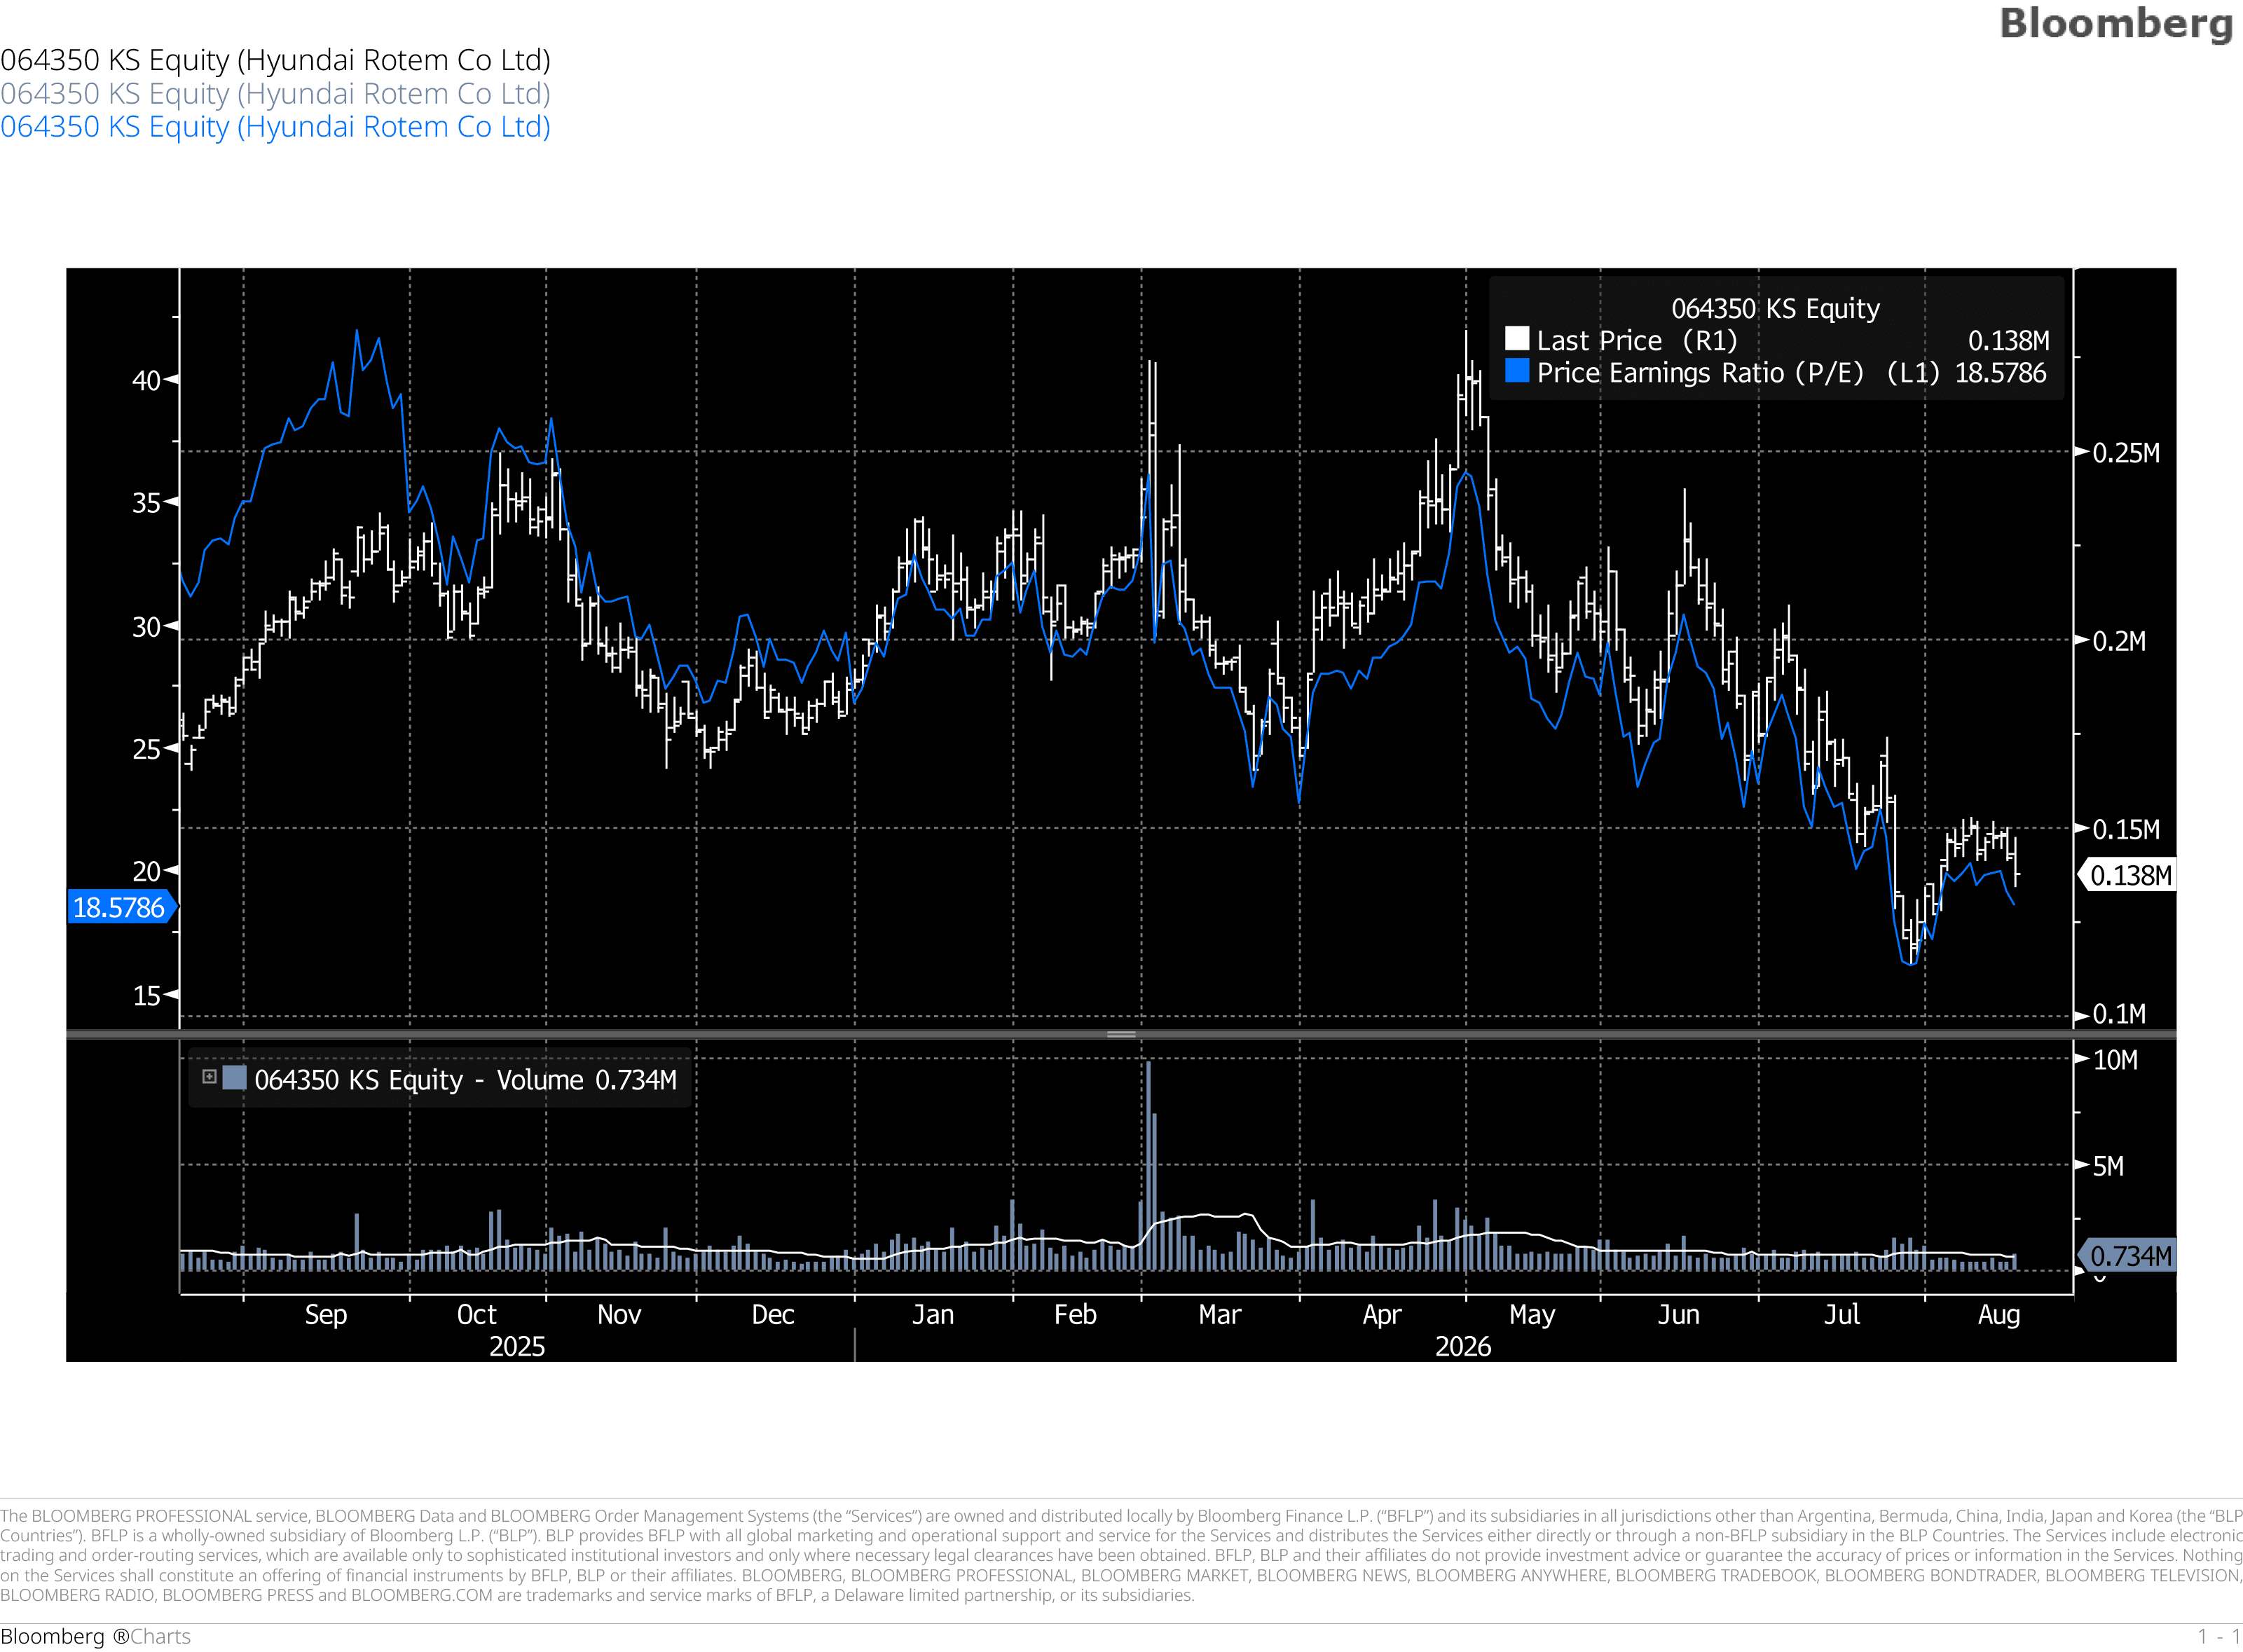Click the '064350 KS Equity' legend header
The width and height of the screenshot is (2243, 1652).
point(1775,308)
